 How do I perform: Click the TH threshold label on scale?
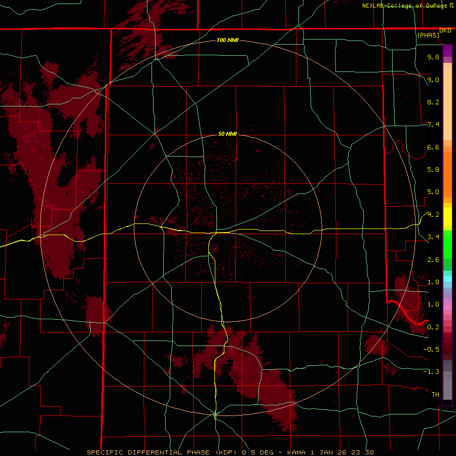tap(435, 395)
